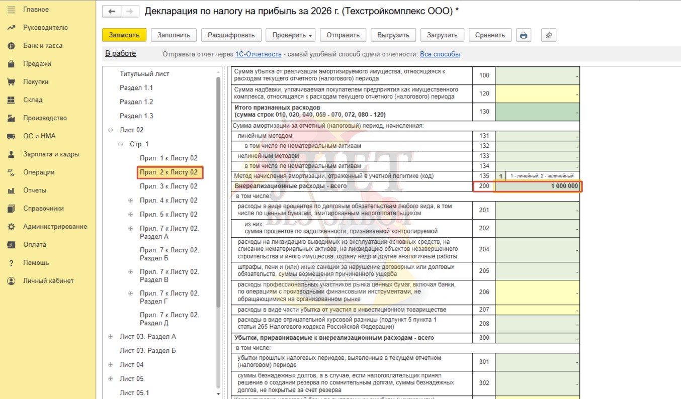This screenshot has width=681, height=399.
Task: Click the Расшифровать button
Action: tap(231, 35)
